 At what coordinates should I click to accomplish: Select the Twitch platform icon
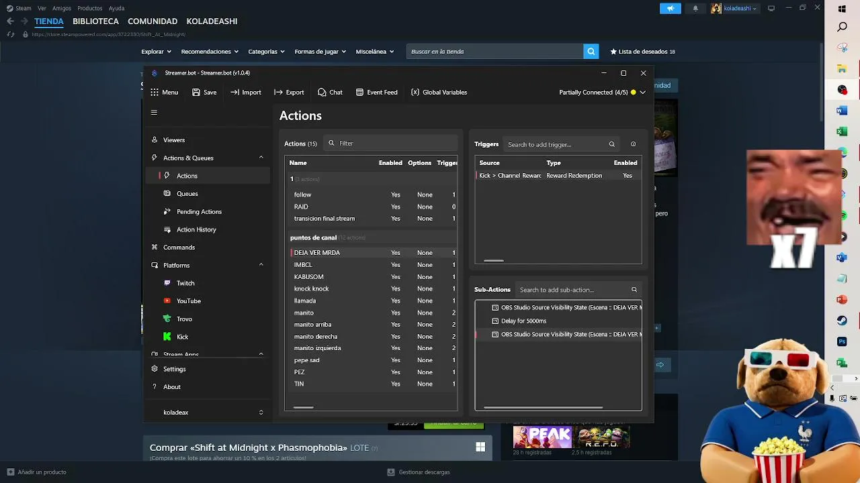167,283
